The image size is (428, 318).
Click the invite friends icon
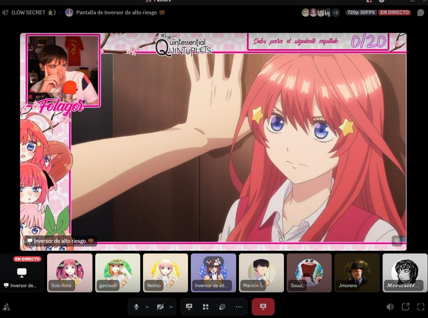(x=6, y=307)
